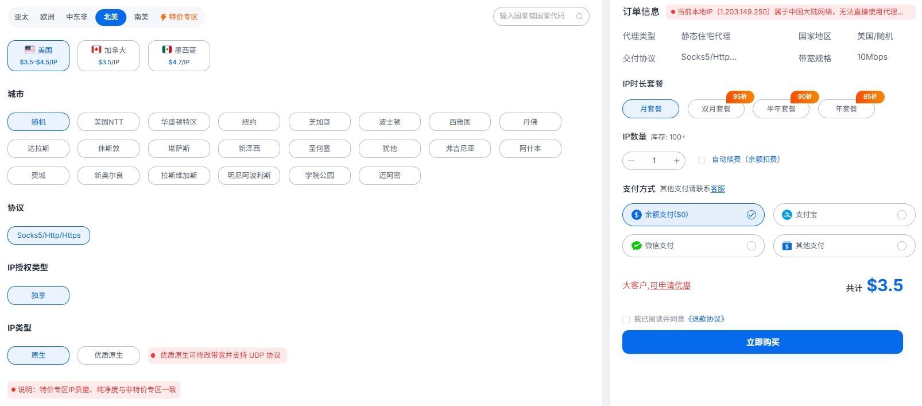
Task: Select 阿什本 city option
Action: point(530,149)
